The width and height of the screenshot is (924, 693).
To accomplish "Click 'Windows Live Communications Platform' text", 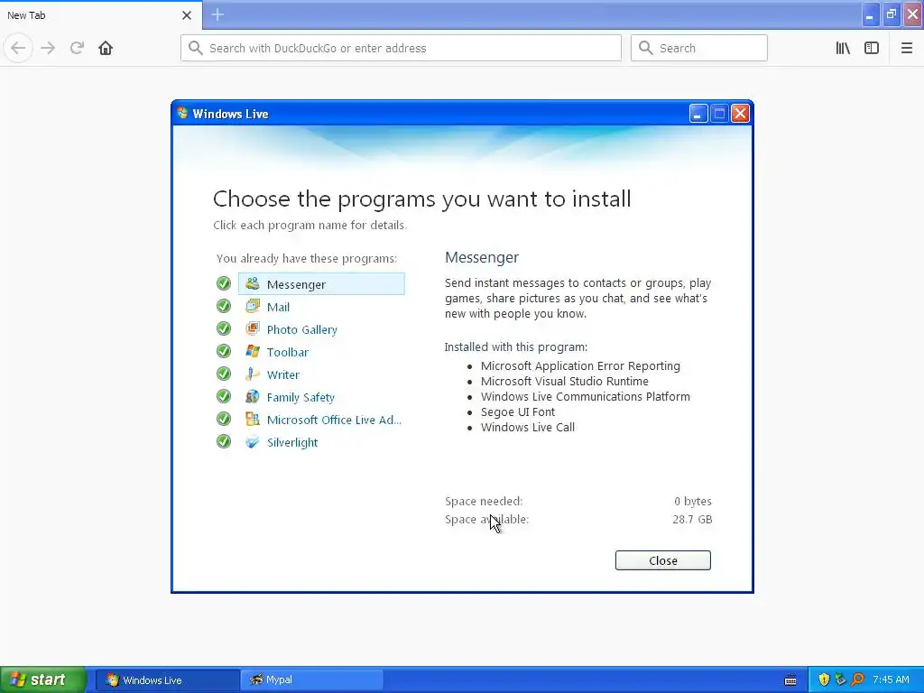I will click(x=585, y=397).
